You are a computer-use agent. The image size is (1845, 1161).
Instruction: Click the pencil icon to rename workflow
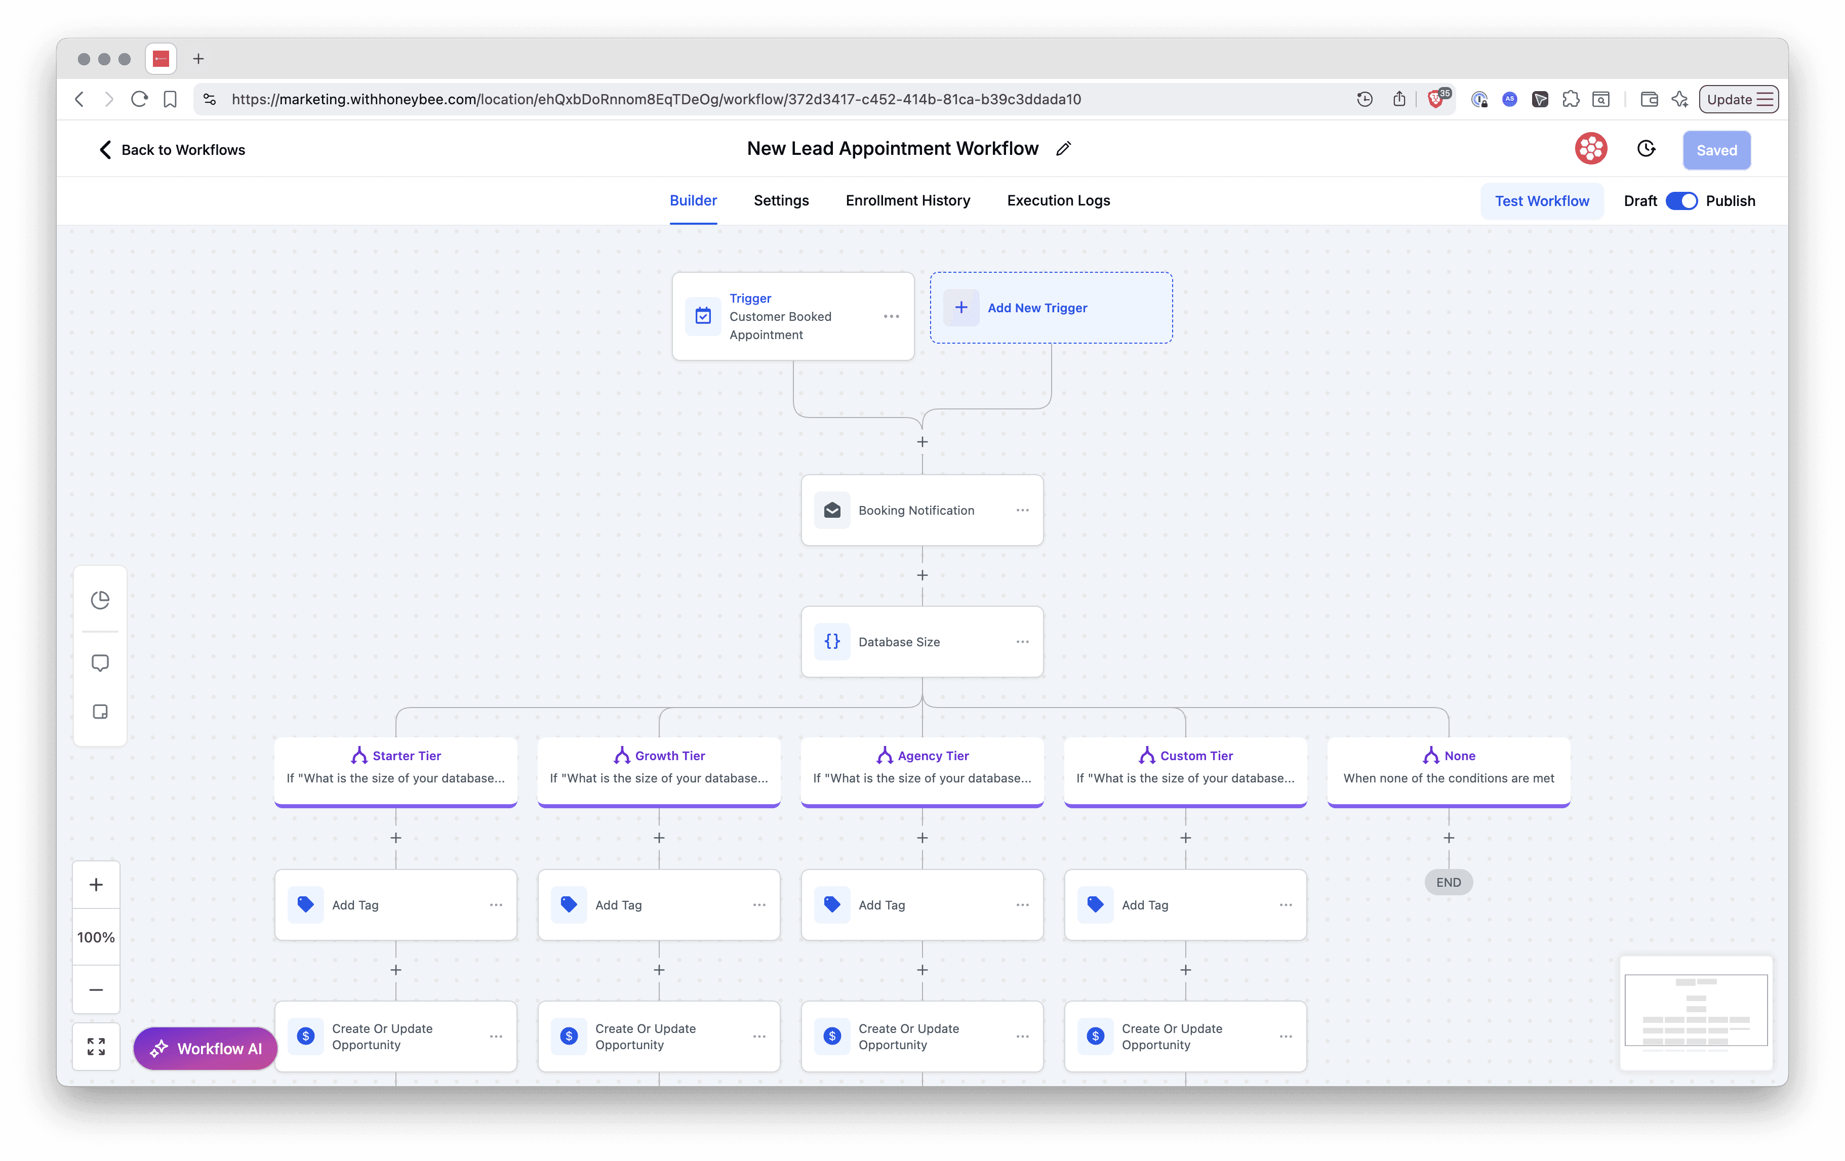[1063, 149]
